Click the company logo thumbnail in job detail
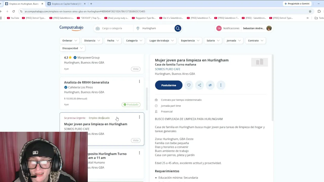Screen dimensions: 324x182 click(x=259, y=62)
